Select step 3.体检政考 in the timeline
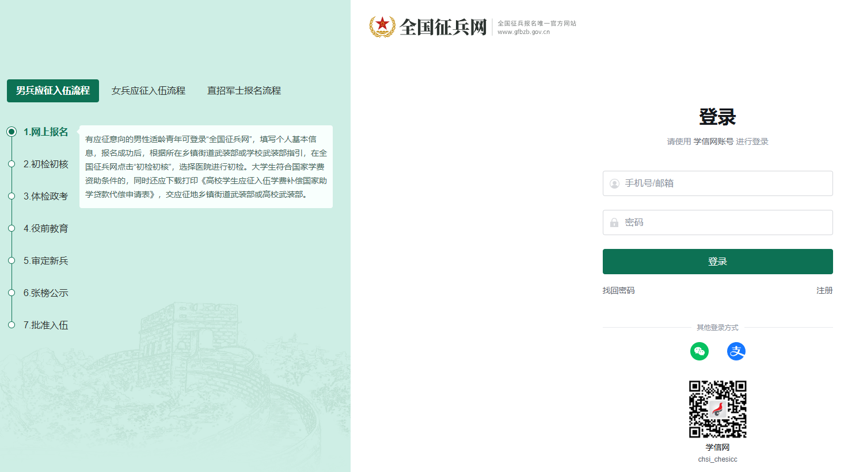The image size is (844, 472). [45, 197]
